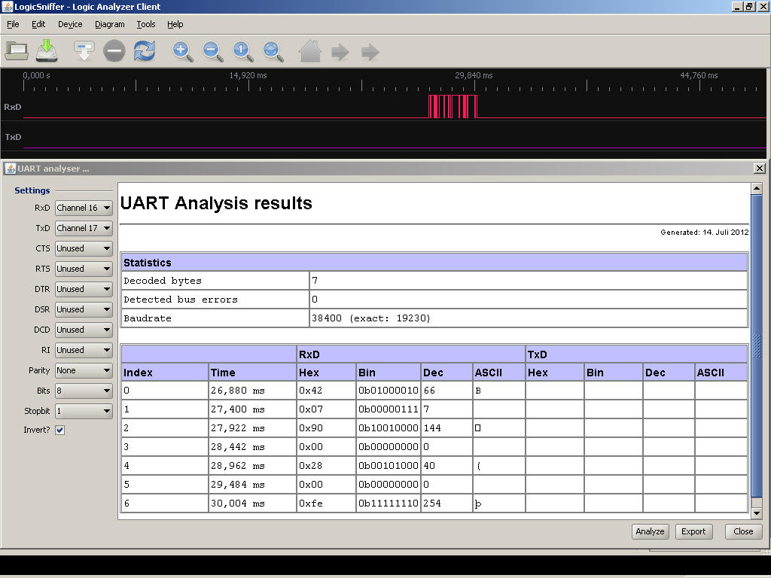Screen dimensions: 771x578
Task: Stop capture round minus icon
Action: coord(114,50)
